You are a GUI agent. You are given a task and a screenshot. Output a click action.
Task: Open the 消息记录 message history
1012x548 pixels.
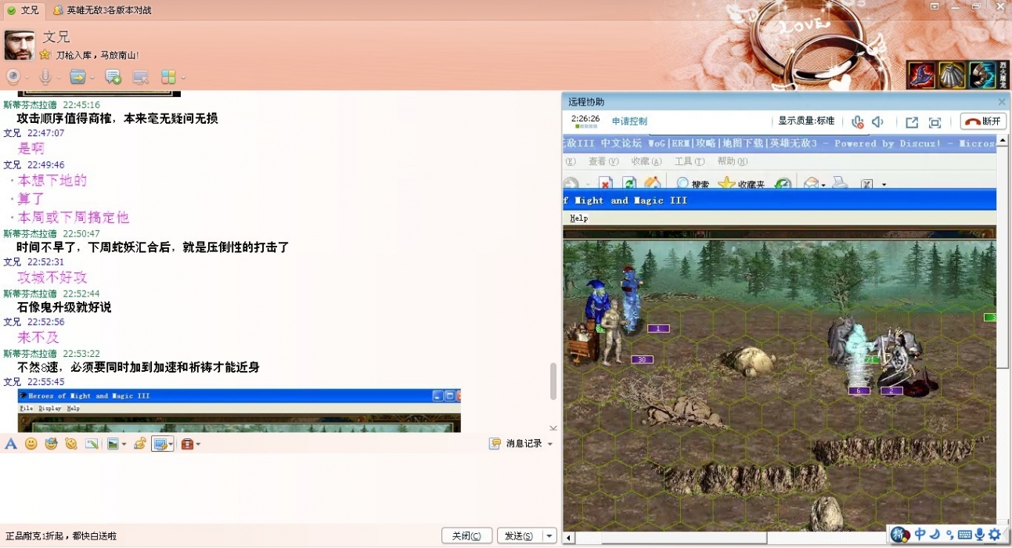(517, 444)
